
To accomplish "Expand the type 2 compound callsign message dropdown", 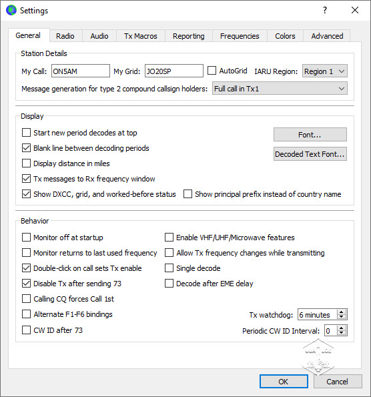I will tap(280, 89).
